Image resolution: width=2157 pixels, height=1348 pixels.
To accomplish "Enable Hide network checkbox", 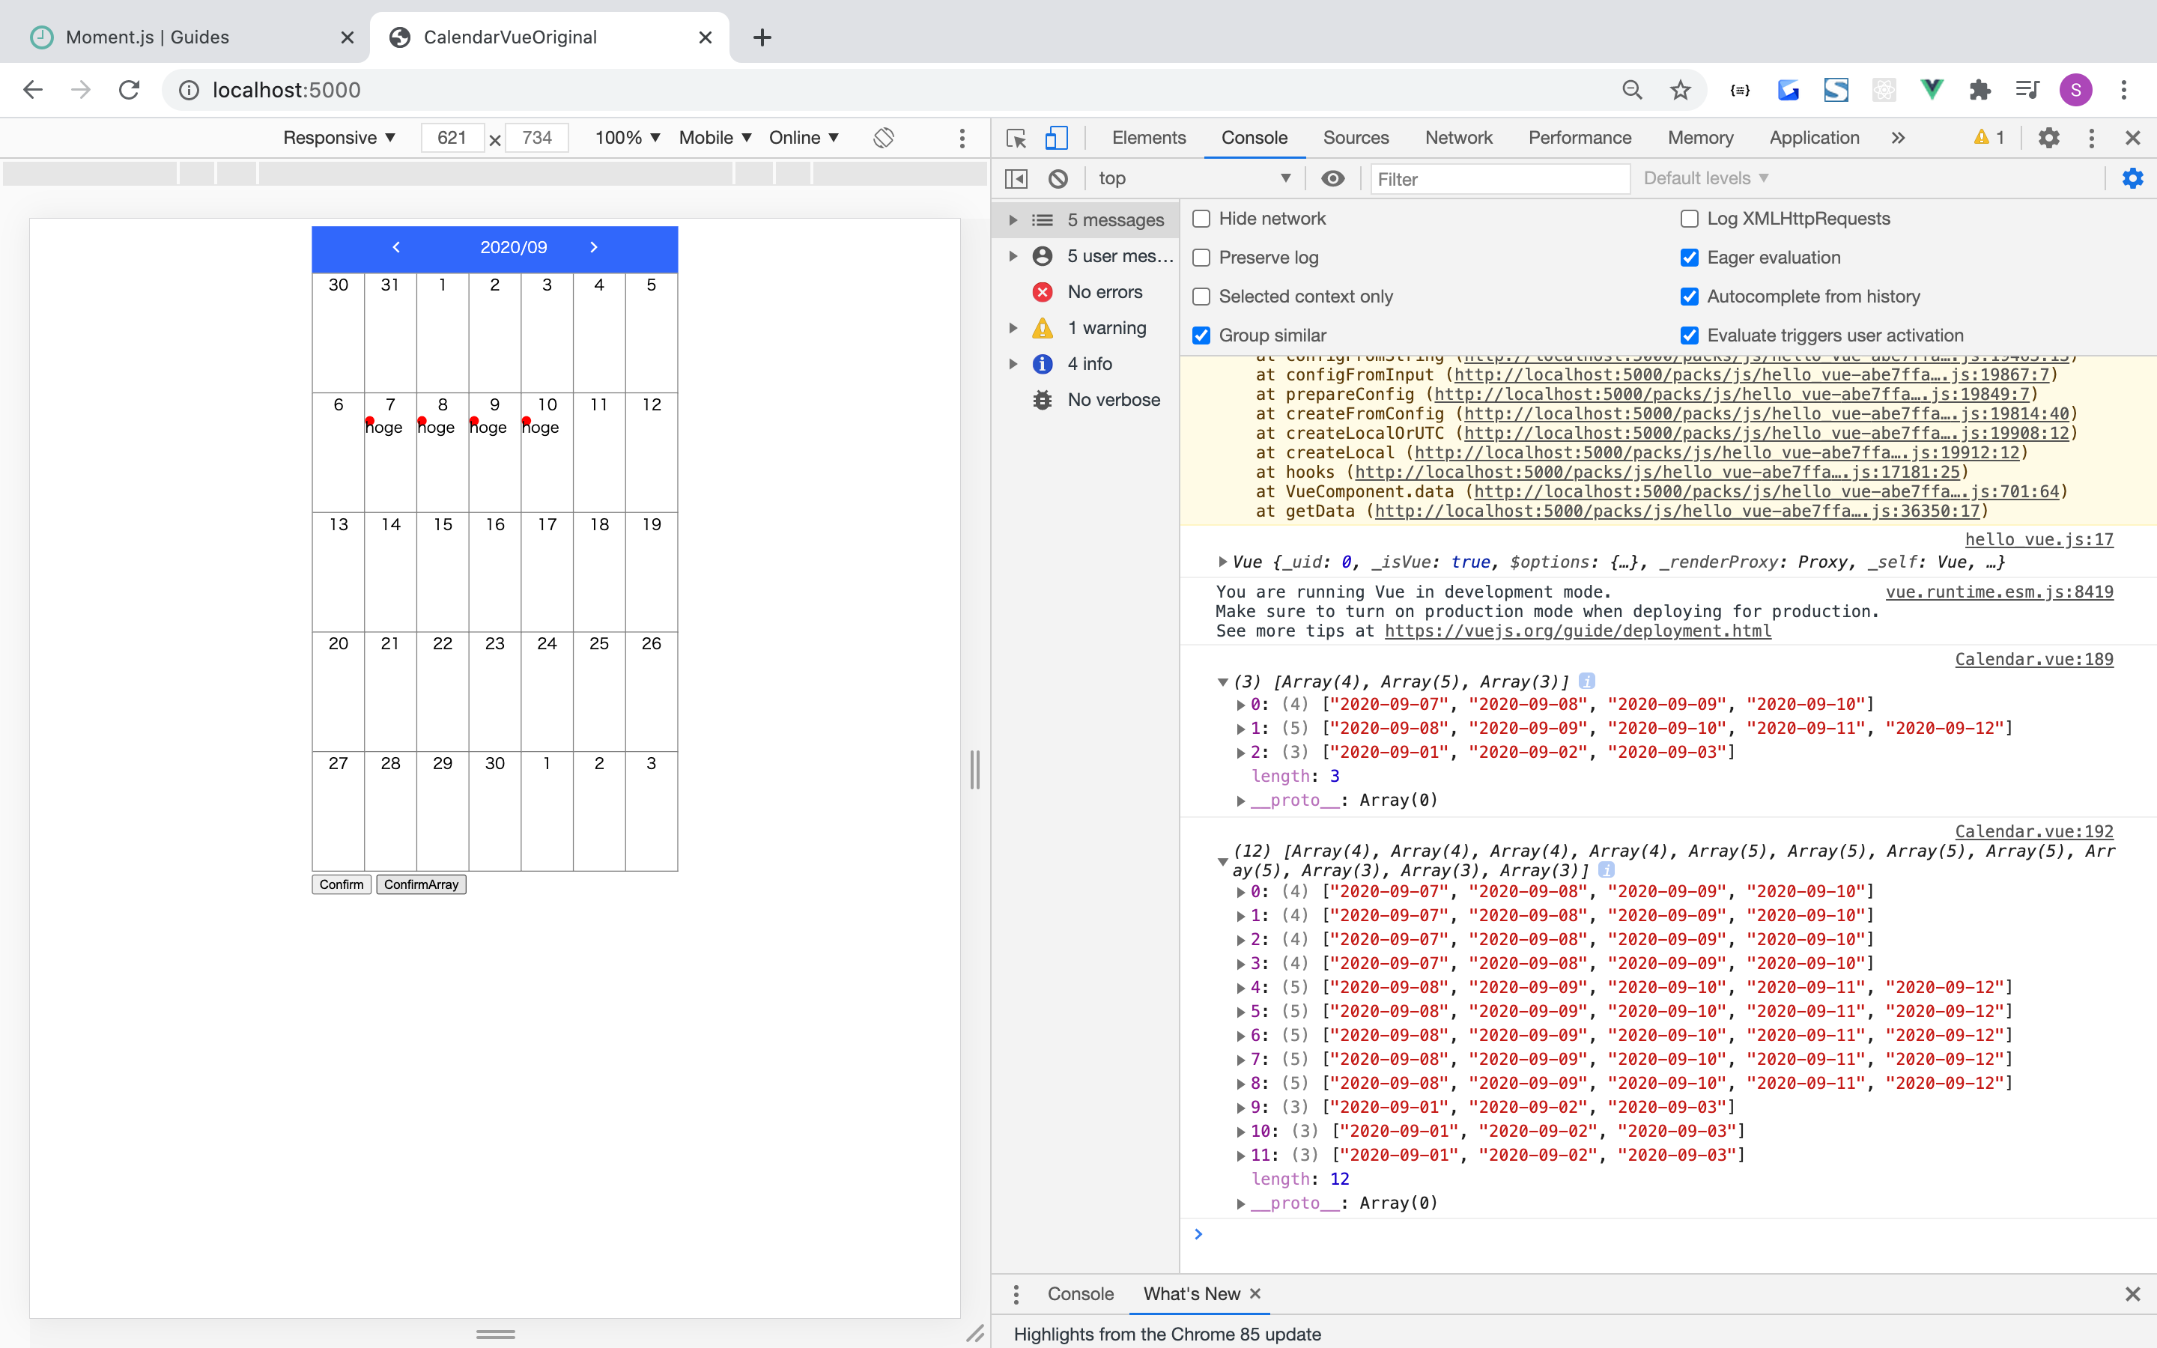I will click(x=1201, y=219).
